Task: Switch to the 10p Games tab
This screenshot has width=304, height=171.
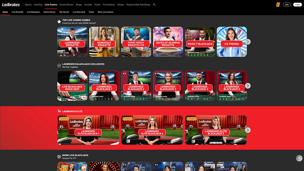Action: (x=64, y=12)
